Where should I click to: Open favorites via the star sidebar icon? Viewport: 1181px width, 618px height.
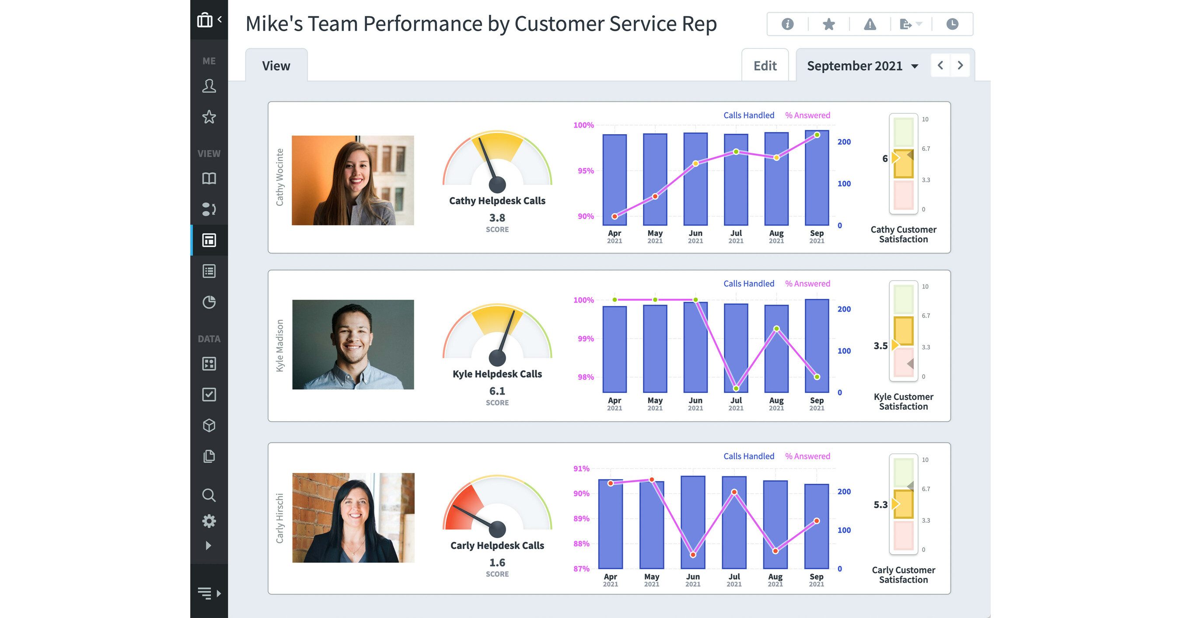click(x=209, y=117)
